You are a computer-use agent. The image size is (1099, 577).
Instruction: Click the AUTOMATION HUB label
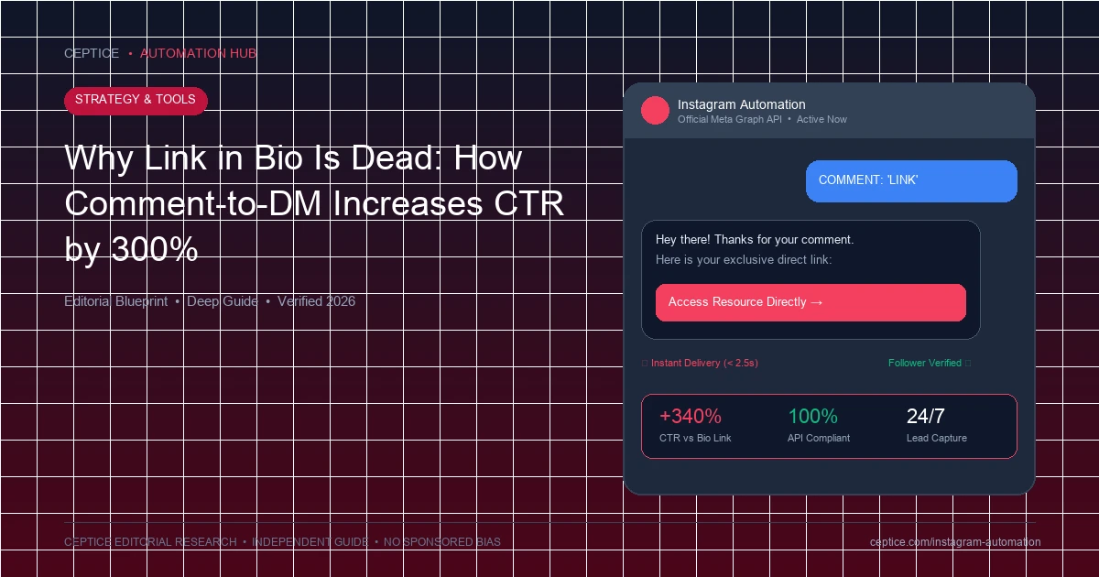click(x=198, y=53)
